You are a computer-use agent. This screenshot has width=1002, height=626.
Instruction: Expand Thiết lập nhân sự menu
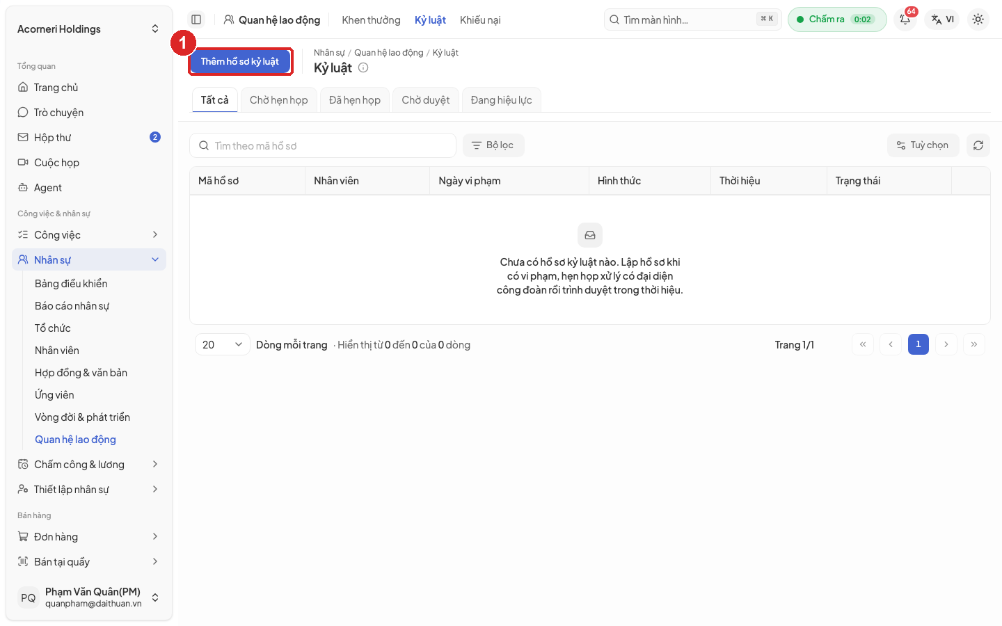click(89, 490)
